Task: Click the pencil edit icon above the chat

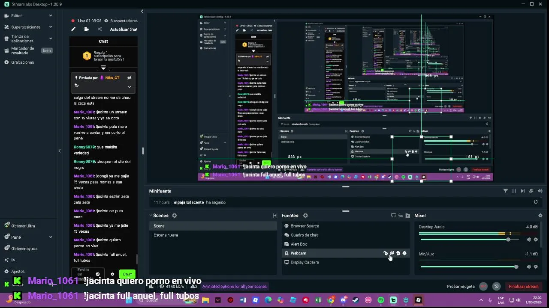Action: click(x=73, y=29)
